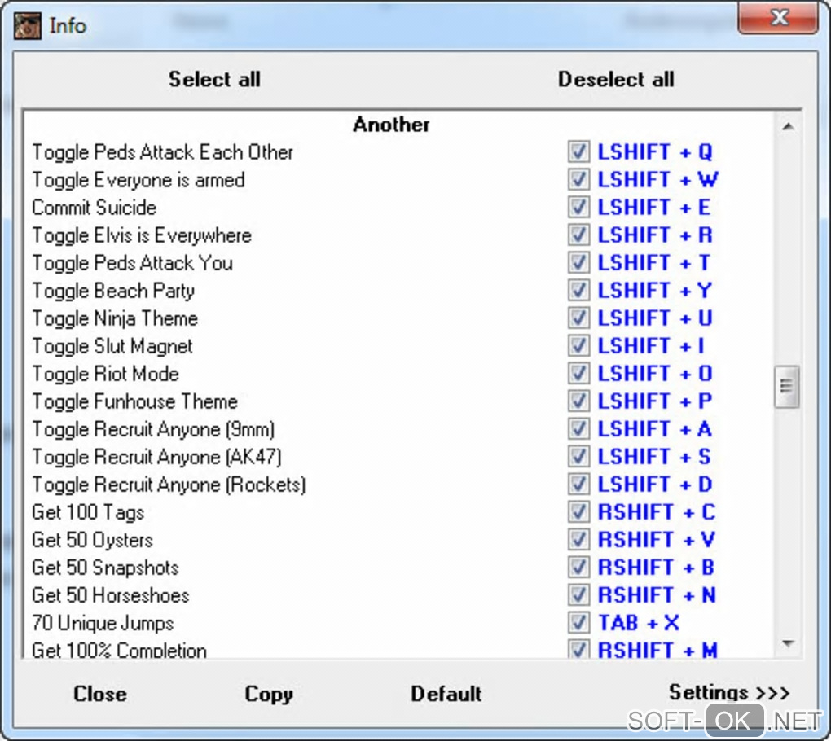Toggle the LSHIFT + T checkbox
The height and width of the screenshot is (741, 831).
point(578,262)
